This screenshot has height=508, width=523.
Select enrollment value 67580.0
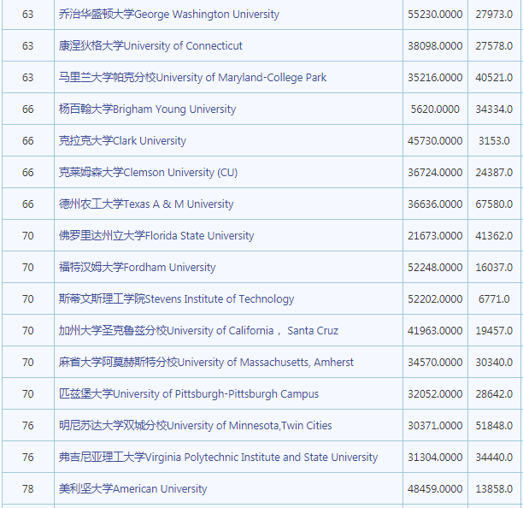pyautogui.click(x=494, y=204)
